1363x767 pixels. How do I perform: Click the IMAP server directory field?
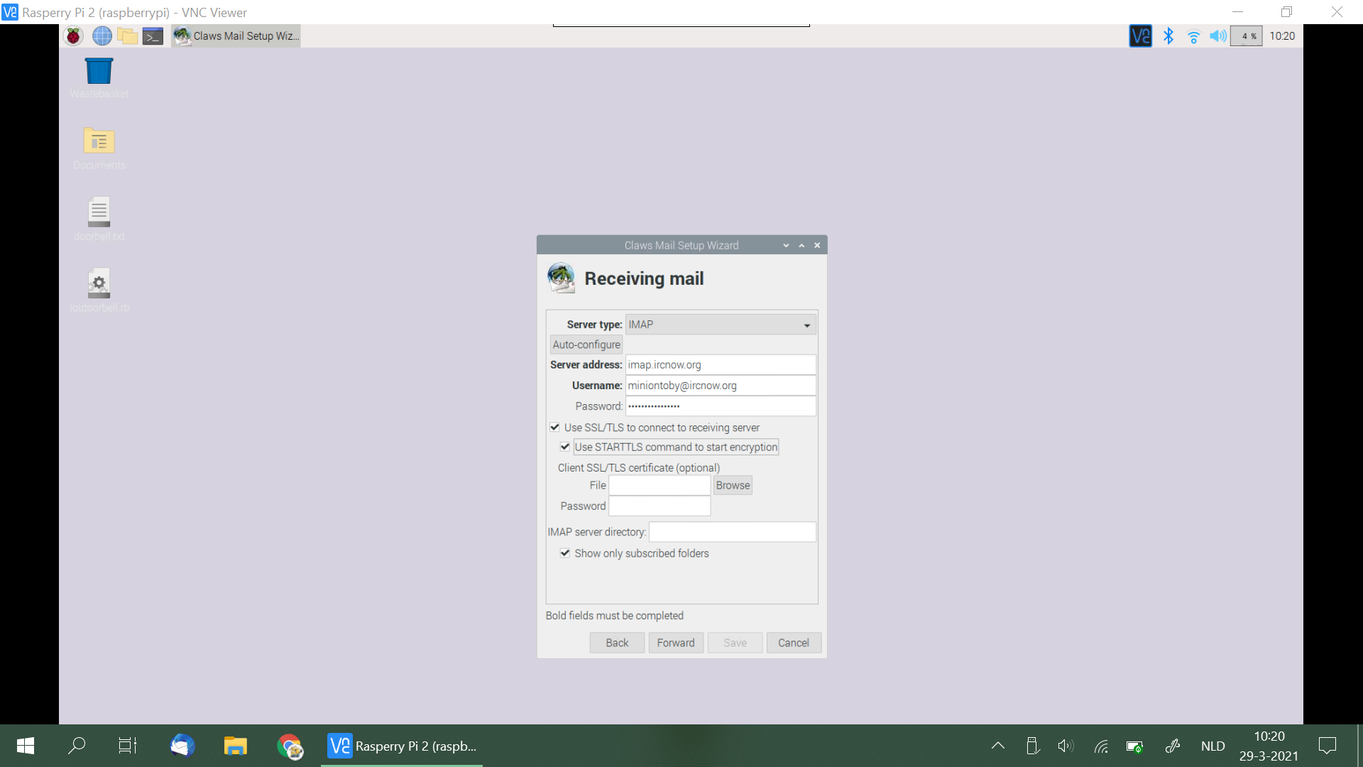click(733, 532)
